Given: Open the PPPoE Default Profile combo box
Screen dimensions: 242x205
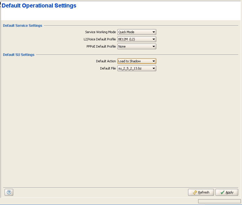Looking at the screenshot, I should pyautogui.click(x=136, y=46).
